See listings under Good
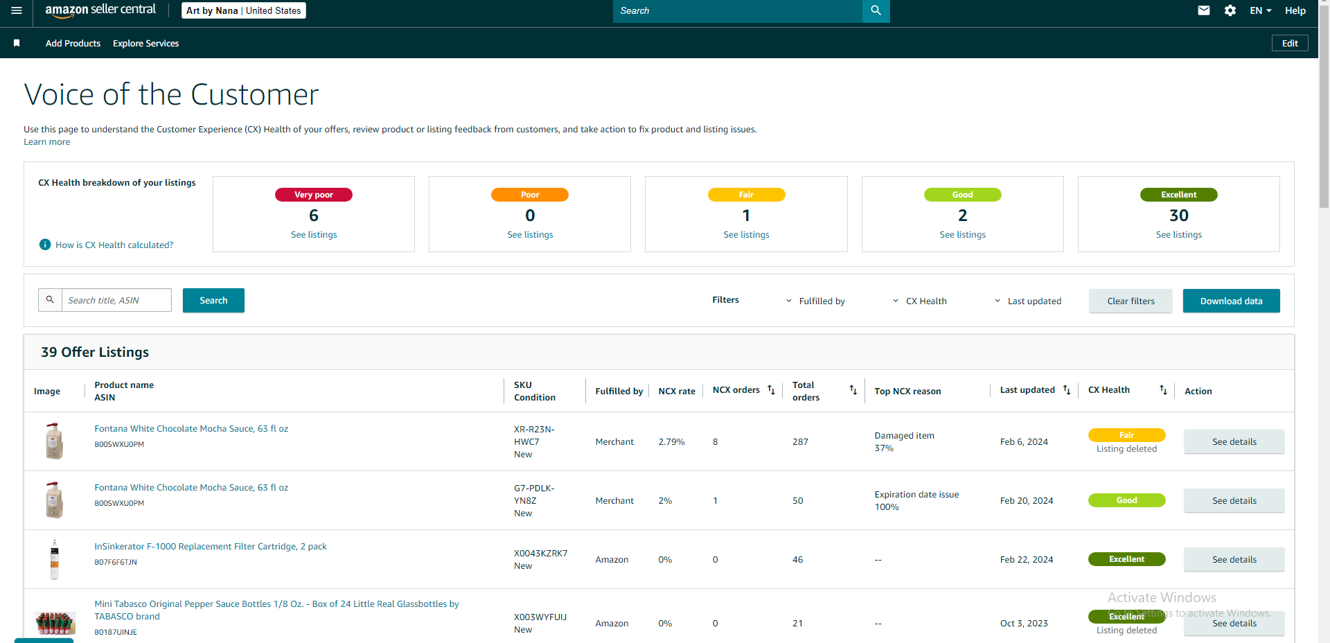This screenshot has width=1330, height=643. (962, 235)
